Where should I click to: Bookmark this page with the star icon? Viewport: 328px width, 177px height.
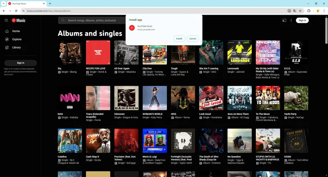coord(301,11)
